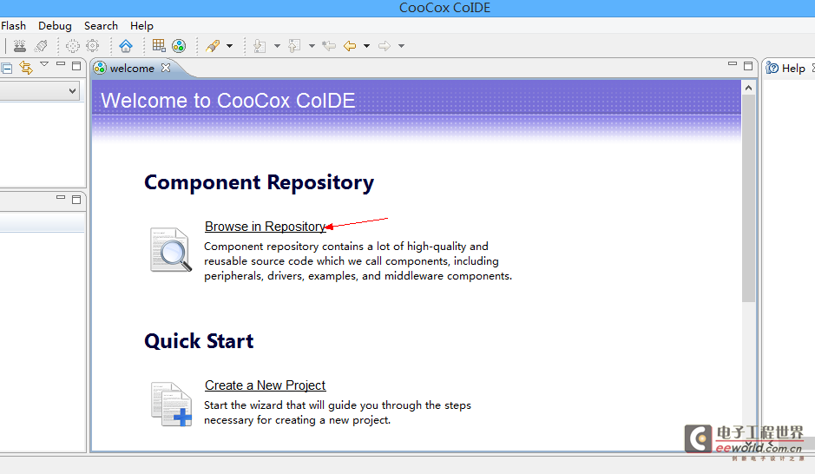Image resolution: width=815 pixels, height=474 pixels.
Task: Click the disabled Build chip icon in toolbar
Action: click(73, 46)
